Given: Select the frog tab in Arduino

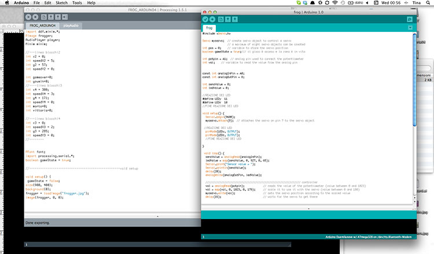Looking at the screenshot, I should click(x=209, y=28).
